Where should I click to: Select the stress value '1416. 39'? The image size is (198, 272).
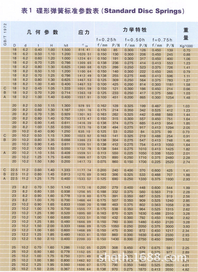point(84,123)
